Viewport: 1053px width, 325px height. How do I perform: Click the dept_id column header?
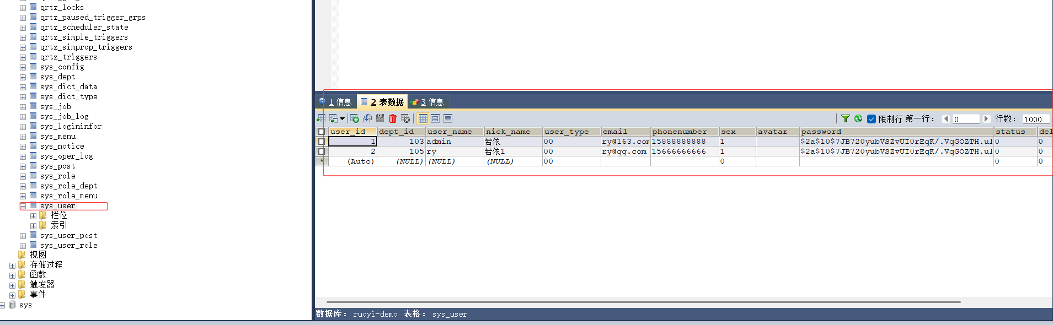click(401, 132)
